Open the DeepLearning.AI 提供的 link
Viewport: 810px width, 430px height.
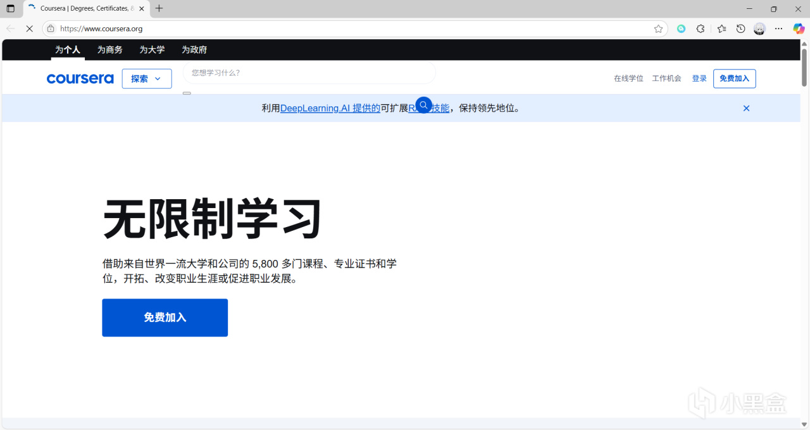click(330, 108)
